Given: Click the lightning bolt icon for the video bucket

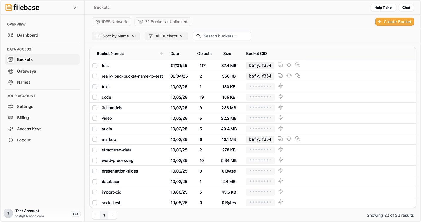Looking at the screenshot, I should [280, 118].
